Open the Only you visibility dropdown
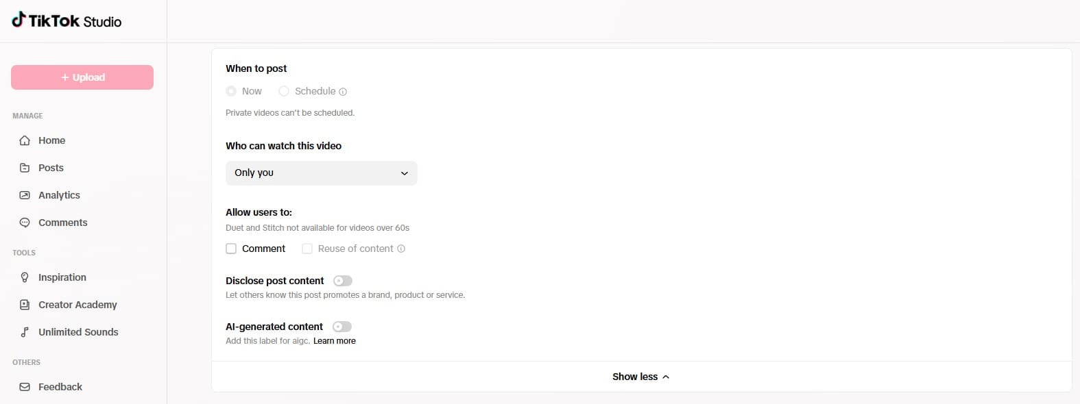This screenshot has width=1080, height=404. tap(322, 173)
